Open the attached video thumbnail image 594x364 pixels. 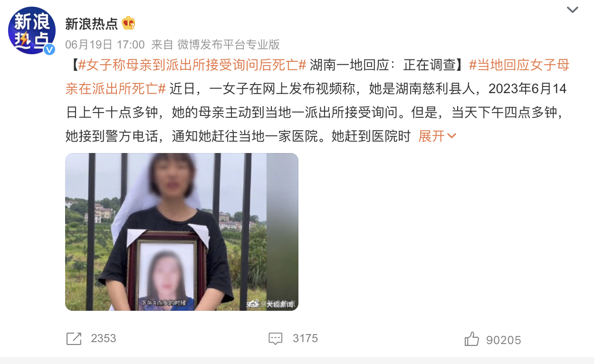(x=182, y=232)
